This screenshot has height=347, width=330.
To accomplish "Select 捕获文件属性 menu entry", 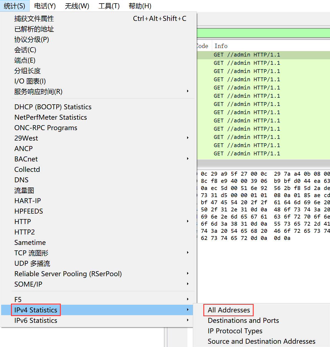I will (34, 19).
